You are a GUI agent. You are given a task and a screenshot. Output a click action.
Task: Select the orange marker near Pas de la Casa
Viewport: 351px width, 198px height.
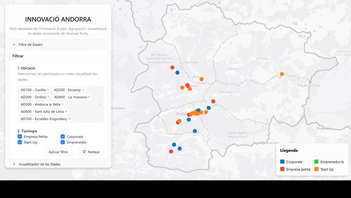(282, 74)
